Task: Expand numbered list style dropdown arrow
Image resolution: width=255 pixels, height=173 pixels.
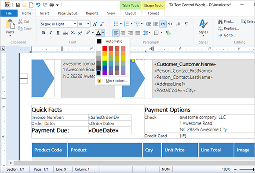Action: click(131, 24)
